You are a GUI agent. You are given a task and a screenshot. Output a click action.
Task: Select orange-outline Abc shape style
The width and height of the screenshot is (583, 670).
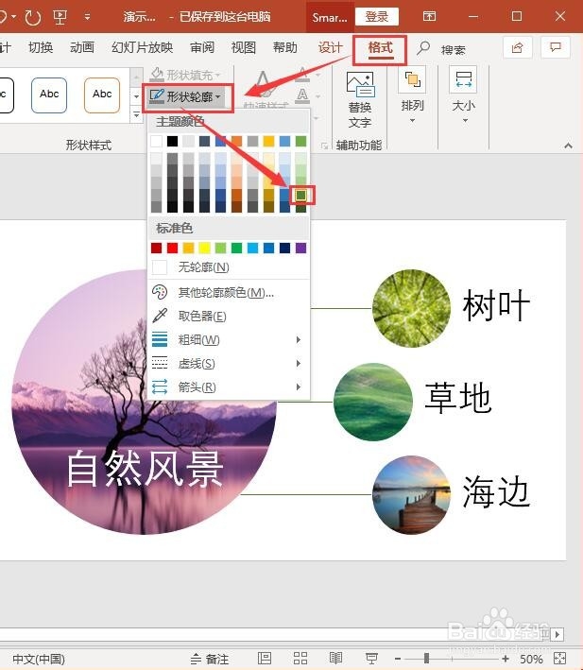[102, 95]
